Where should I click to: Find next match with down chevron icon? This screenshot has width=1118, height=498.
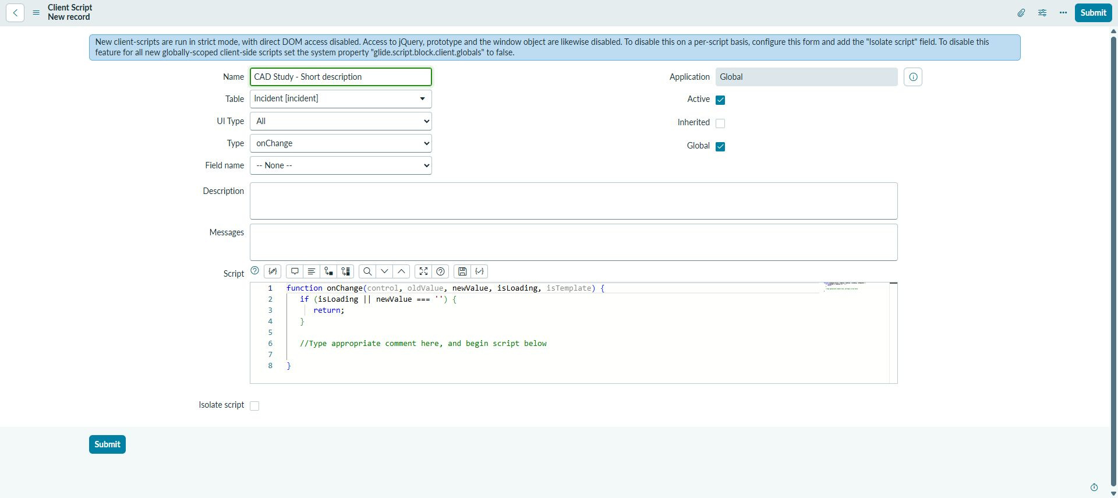(x=384, y=271)
